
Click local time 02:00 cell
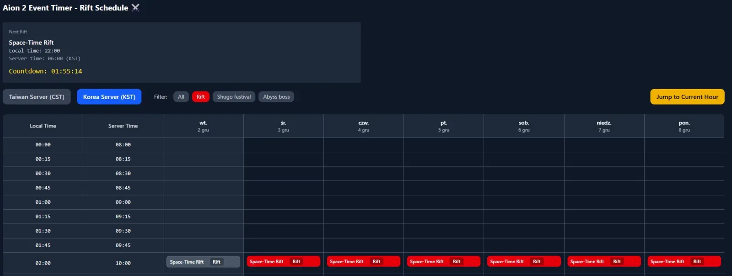point(43,263)
